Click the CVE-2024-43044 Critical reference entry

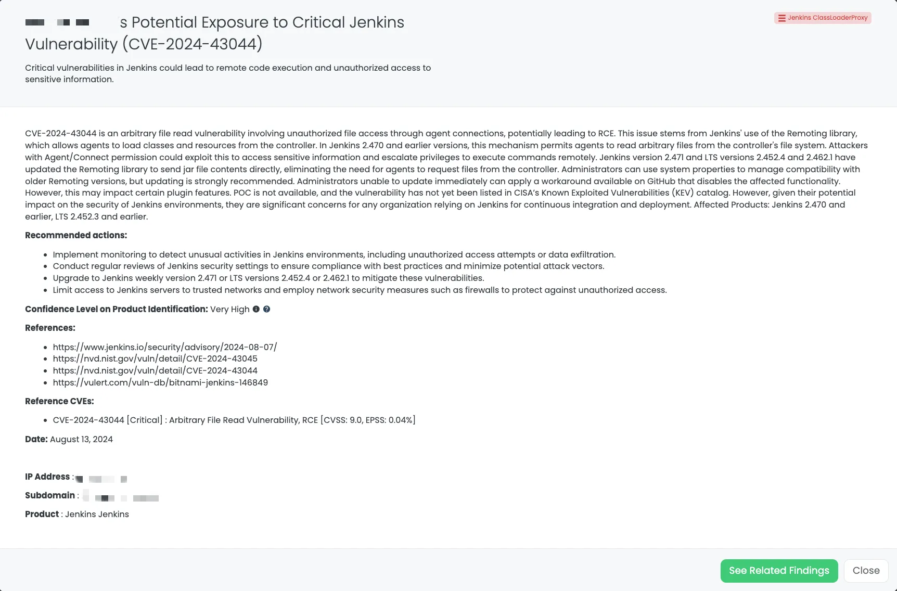coord(234,420)
